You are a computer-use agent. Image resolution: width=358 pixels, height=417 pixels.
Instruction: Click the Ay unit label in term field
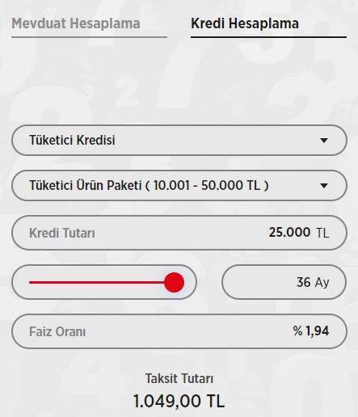[322, 283]
